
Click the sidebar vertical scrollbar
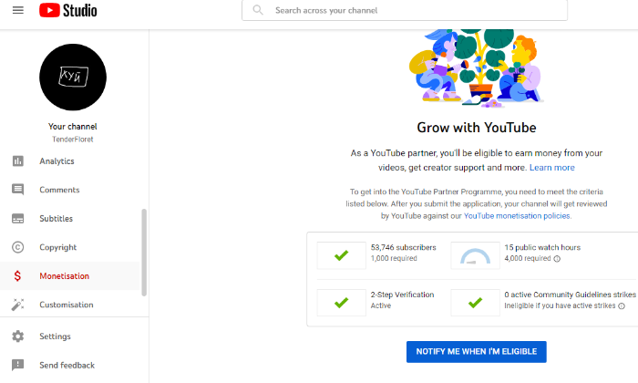[144, 253]
